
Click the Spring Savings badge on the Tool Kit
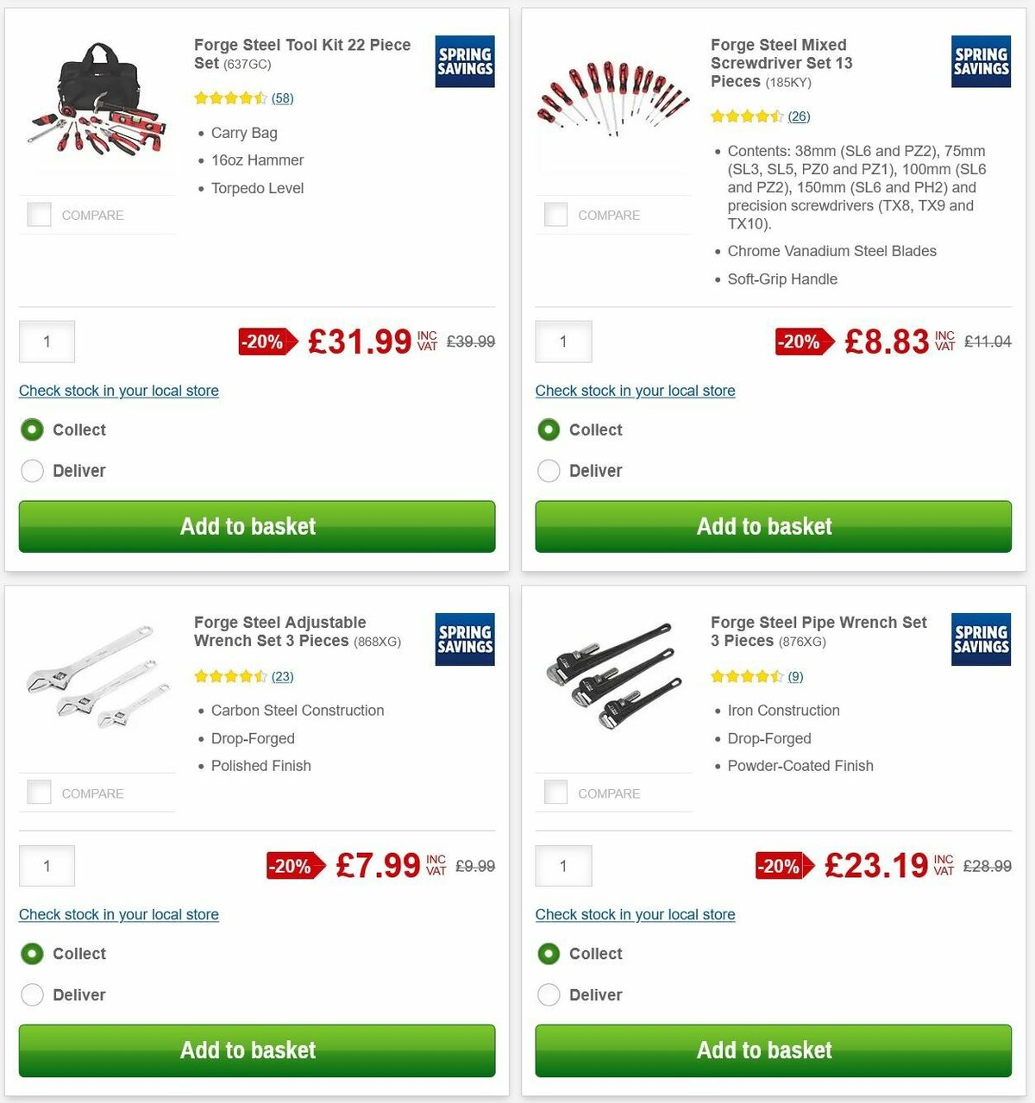[x=464, y=62]
